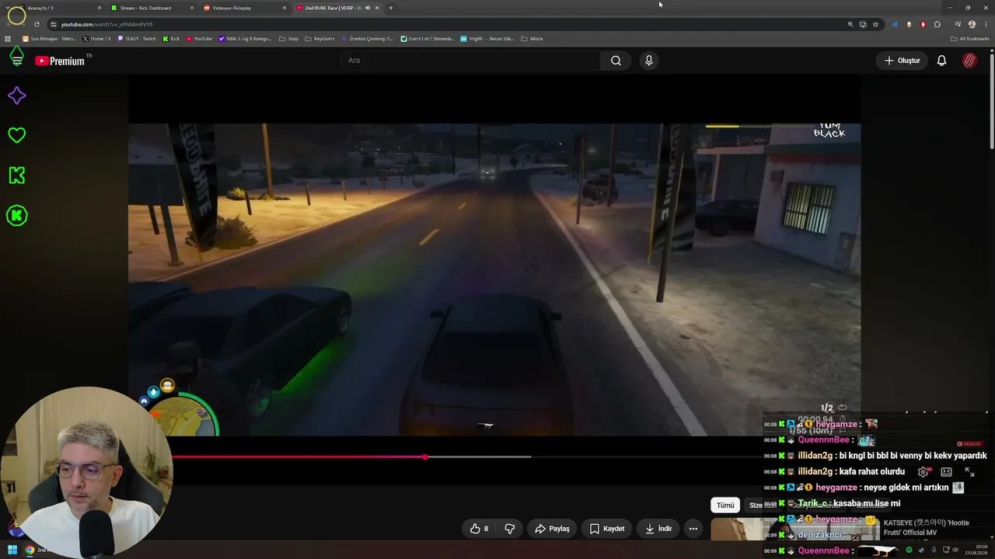Screen dimensions: 995x559
Task: Open the Home / X bookmark
Action: point(97,39)
